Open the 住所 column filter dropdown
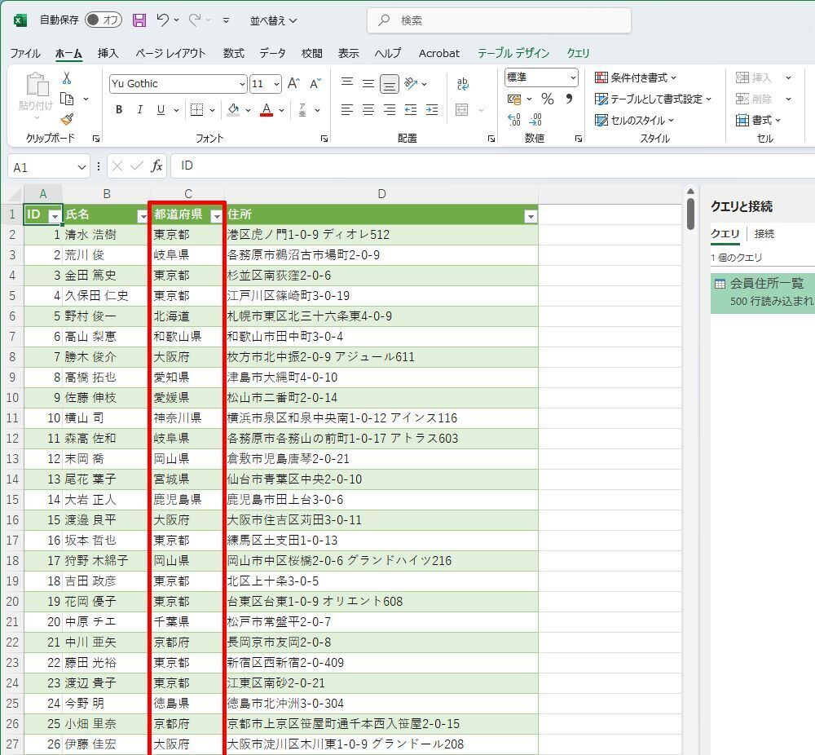Screen dimensions: 815x755 (x=531, y=216)
